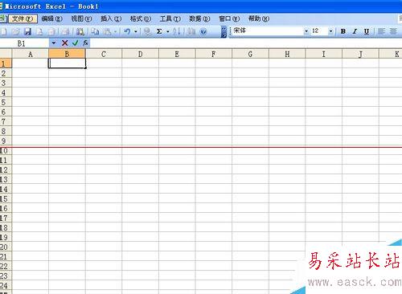Select column H header
Image resolution: width=402 pixels, height=294 pixels.
(x=287, y=54)
